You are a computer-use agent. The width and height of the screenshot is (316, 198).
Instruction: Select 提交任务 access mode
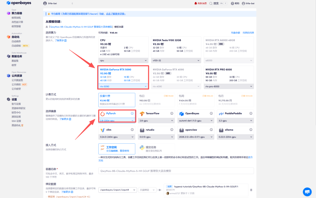(156, 149)
